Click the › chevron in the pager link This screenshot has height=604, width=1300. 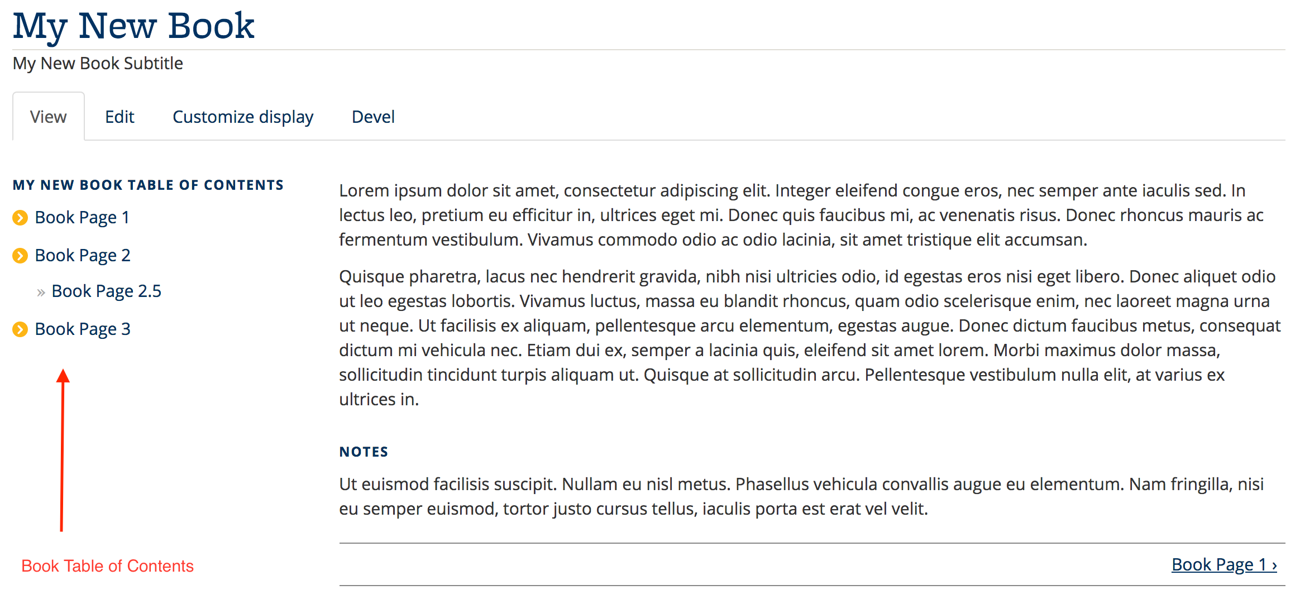(x=1273, y=565)
